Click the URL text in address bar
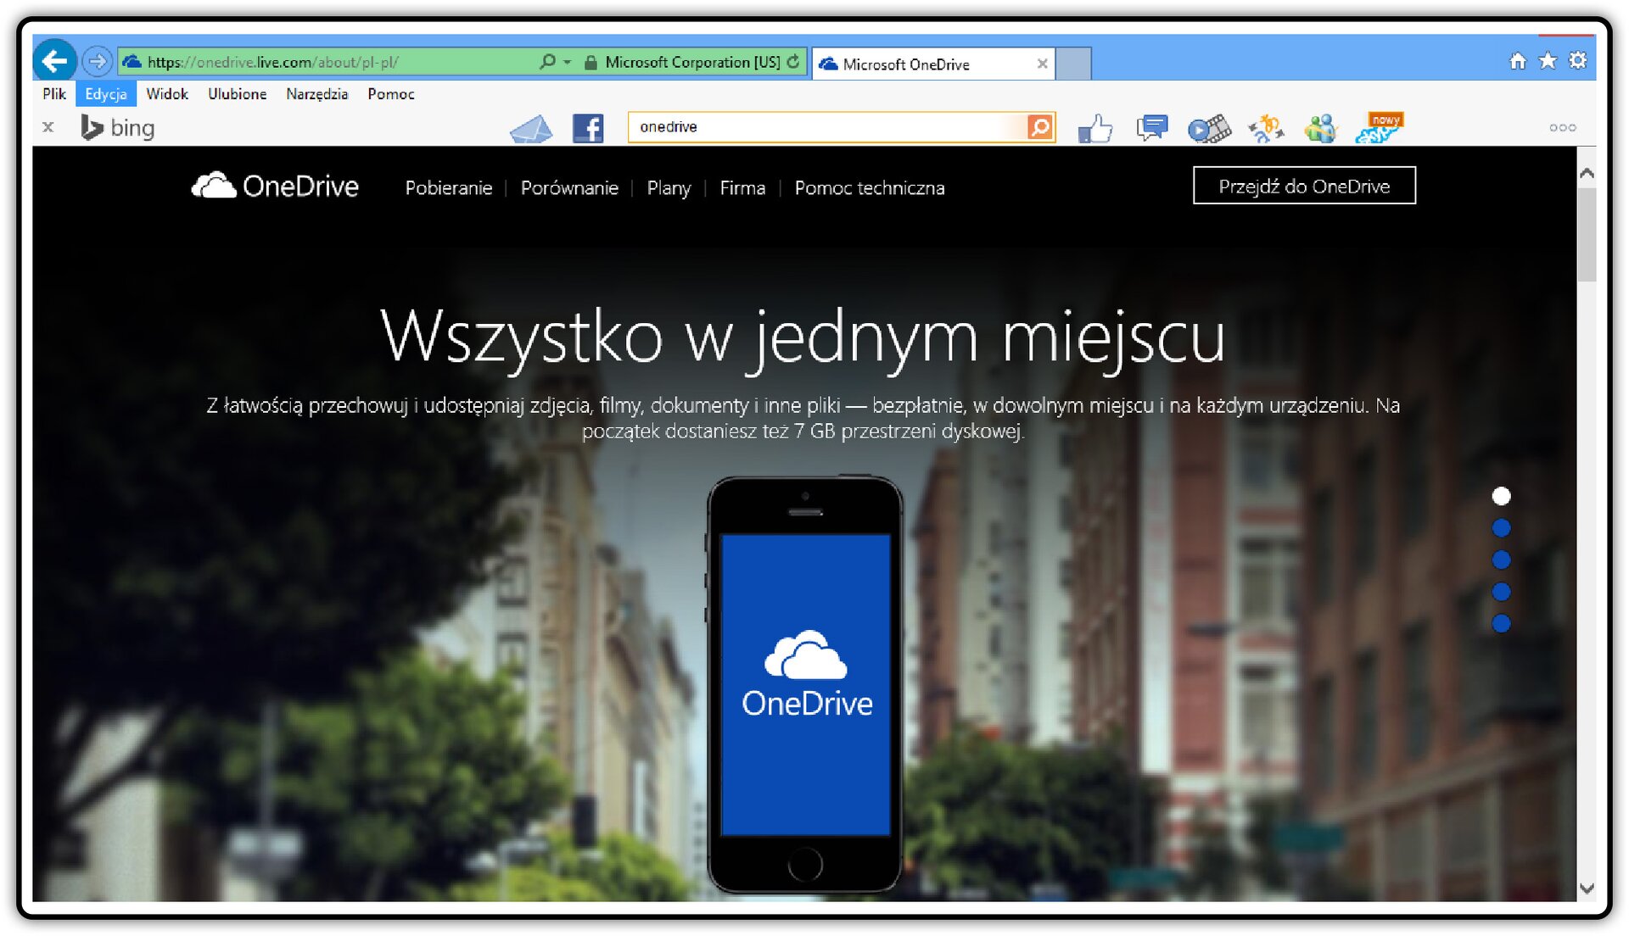Screen dimensions: 1629x936 tap(272, 62)
